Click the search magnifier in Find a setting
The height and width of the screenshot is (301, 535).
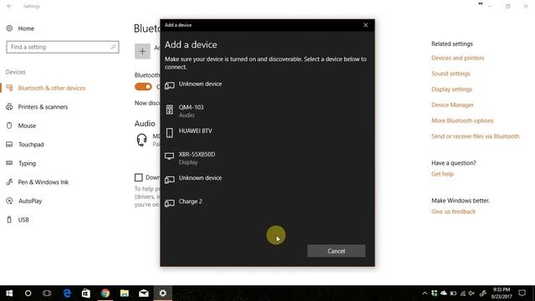(113, 47)
